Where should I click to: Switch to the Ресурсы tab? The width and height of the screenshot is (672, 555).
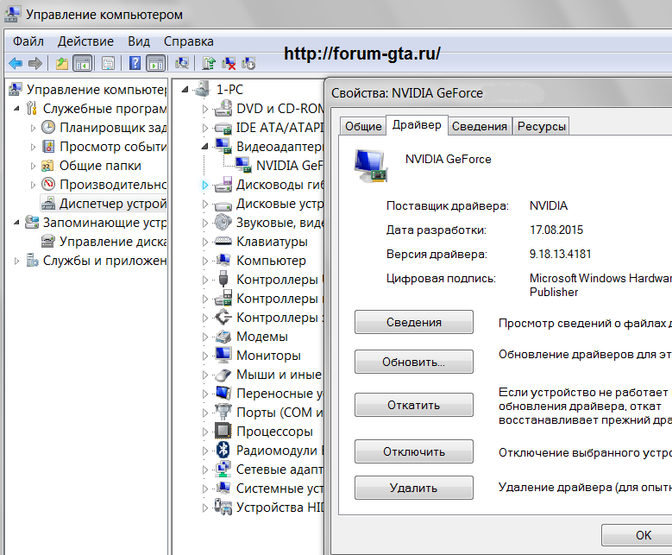click(542, 126)
